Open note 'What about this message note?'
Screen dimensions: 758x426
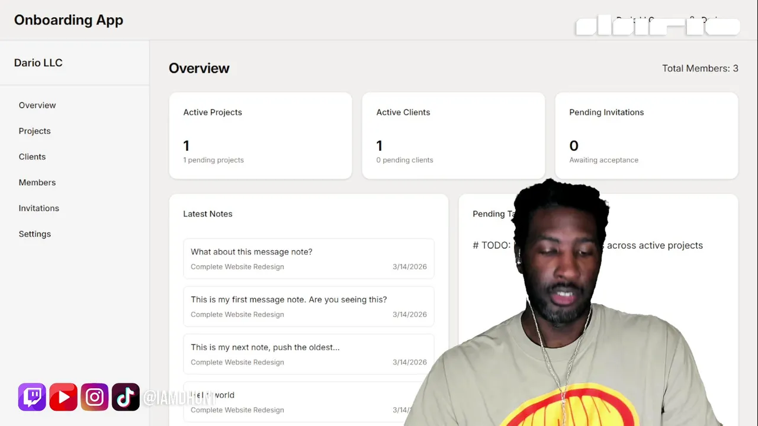309,259
